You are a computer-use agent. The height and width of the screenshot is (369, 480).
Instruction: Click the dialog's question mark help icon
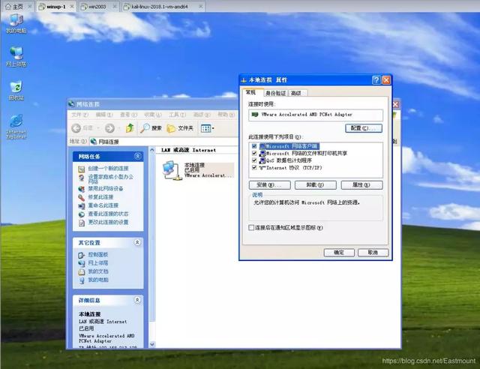click(376, 80)
